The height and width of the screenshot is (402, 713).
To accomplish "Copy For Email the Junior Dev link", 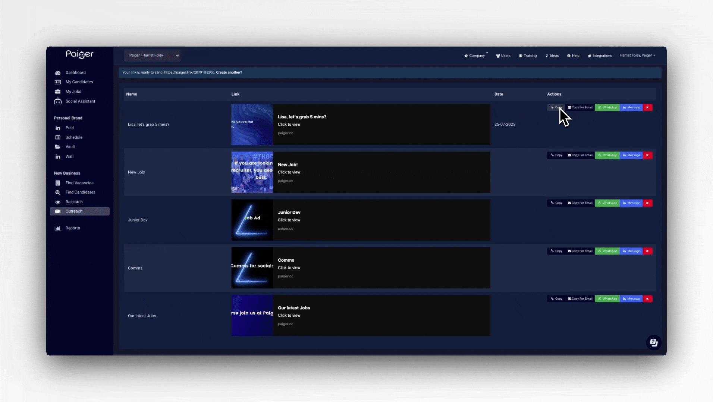I will (x=580, y=203).
